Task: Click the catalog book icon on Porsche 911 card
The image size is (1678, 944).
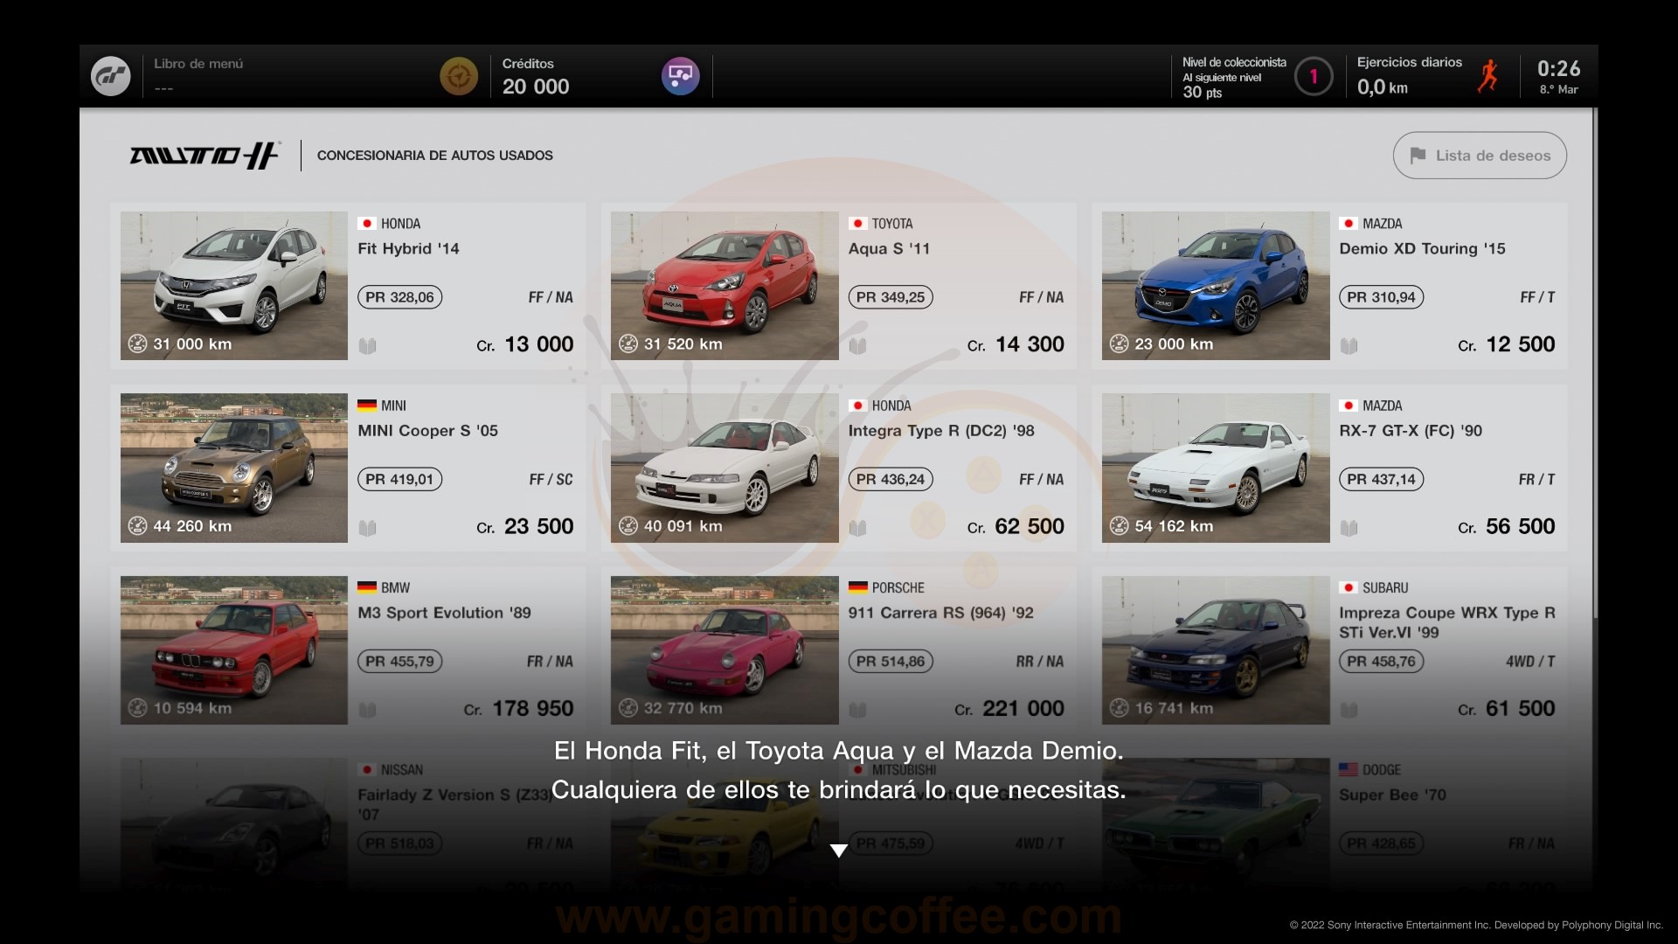Action: click(x=857, y=710)
